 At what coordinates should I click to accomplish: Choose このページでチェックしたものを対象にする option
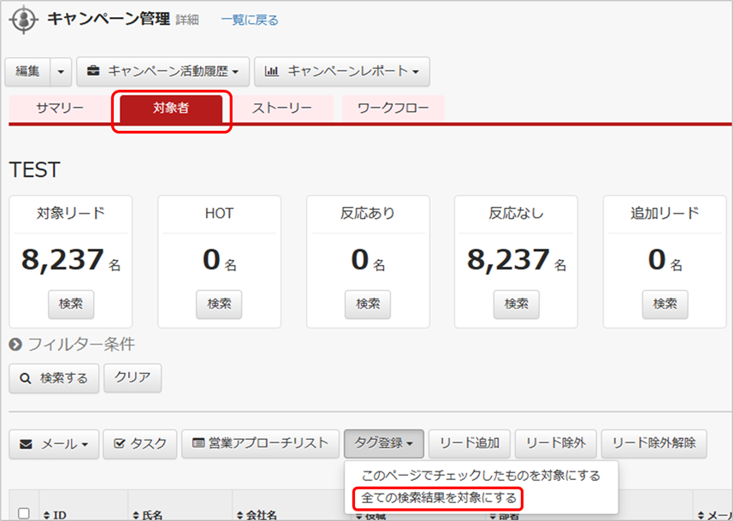(480, 475)
